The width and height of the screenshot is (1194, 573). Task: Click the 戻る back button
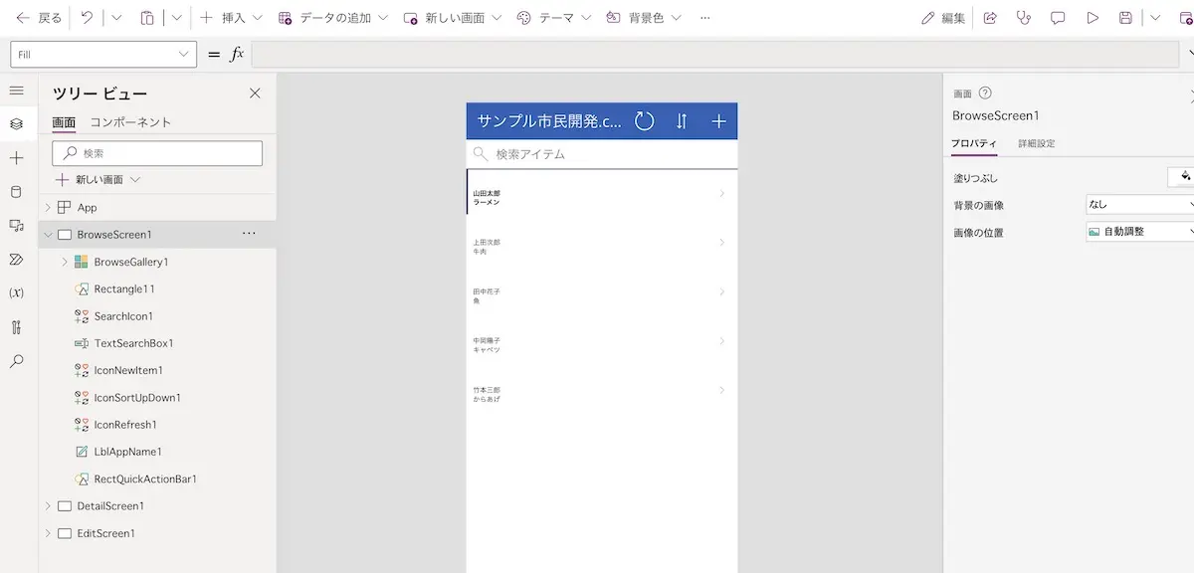pos(39,18)
